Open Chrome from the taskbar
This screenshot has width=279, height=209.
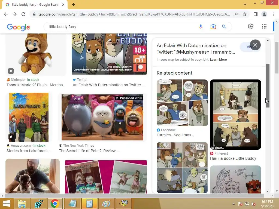(55, 204)
